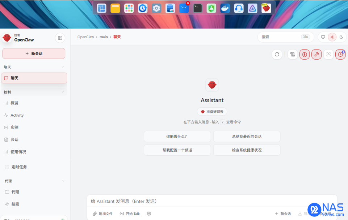Switch to light theme sun icon
This screenshot has width=348, height=220.
[332, 37]
